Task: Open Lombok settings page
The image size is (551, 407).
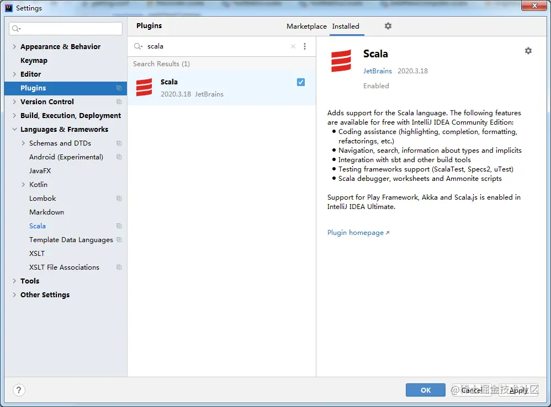Action: point(43,198)
